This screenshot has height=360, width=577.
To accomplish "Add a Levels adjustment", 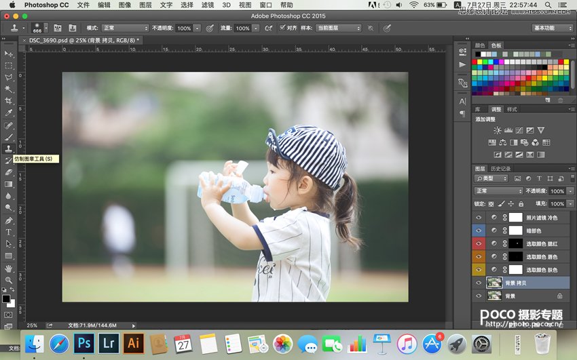I will point(508,130).
